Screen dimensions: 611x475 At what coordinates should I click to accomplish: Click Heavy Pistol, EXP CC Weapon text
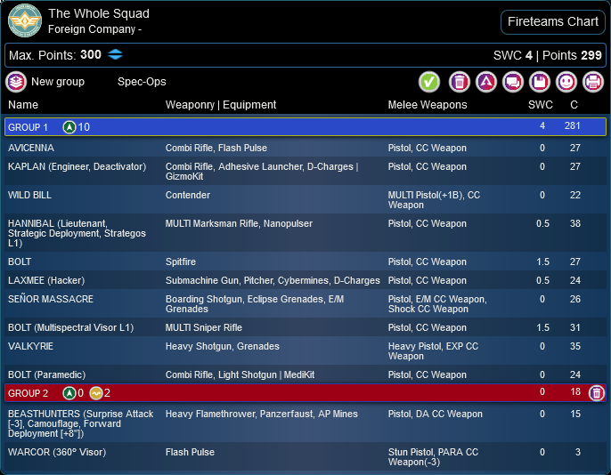click(x=433, y=350)
